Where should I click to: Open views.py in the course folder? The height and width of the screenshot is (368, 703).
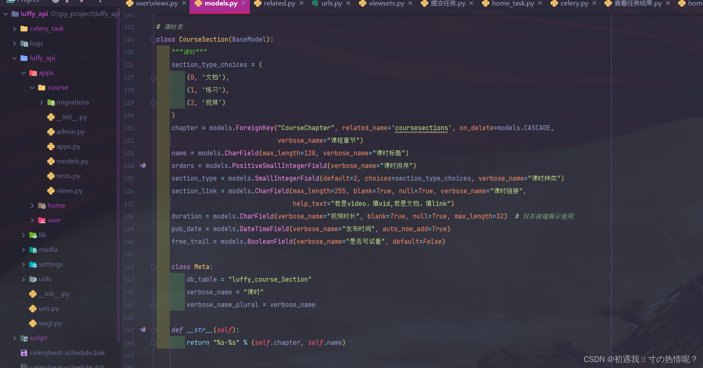coord(69,191)
